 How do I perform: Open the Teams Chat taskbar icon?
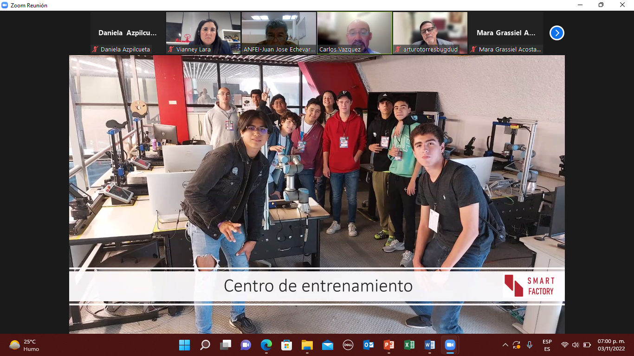click(246, 345)
